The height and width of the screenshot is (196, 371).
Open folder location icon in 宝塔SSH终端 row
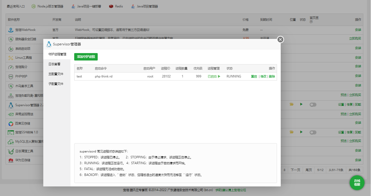(x=292, y=132)
